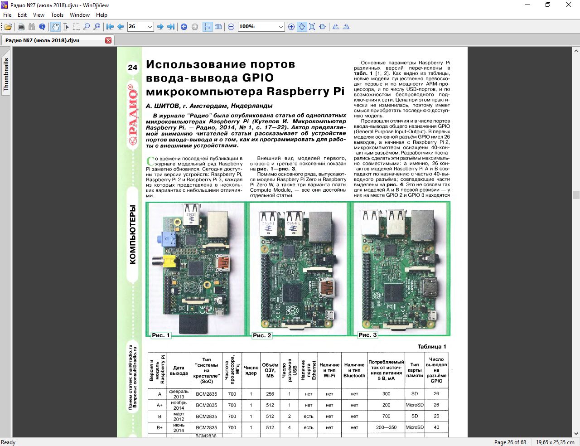The width and height of the screenshot is (580, 446).
Task: Select the Радио №7 (июль 2018).djvu tab
Action: pyautogui.click(x=57, y=40)
